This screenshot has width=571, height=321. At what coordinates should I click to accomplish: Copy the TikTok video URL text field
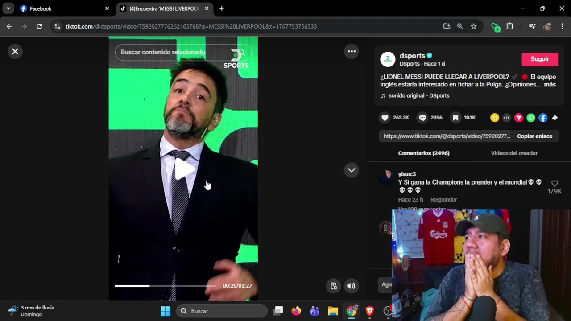(447, 136)
